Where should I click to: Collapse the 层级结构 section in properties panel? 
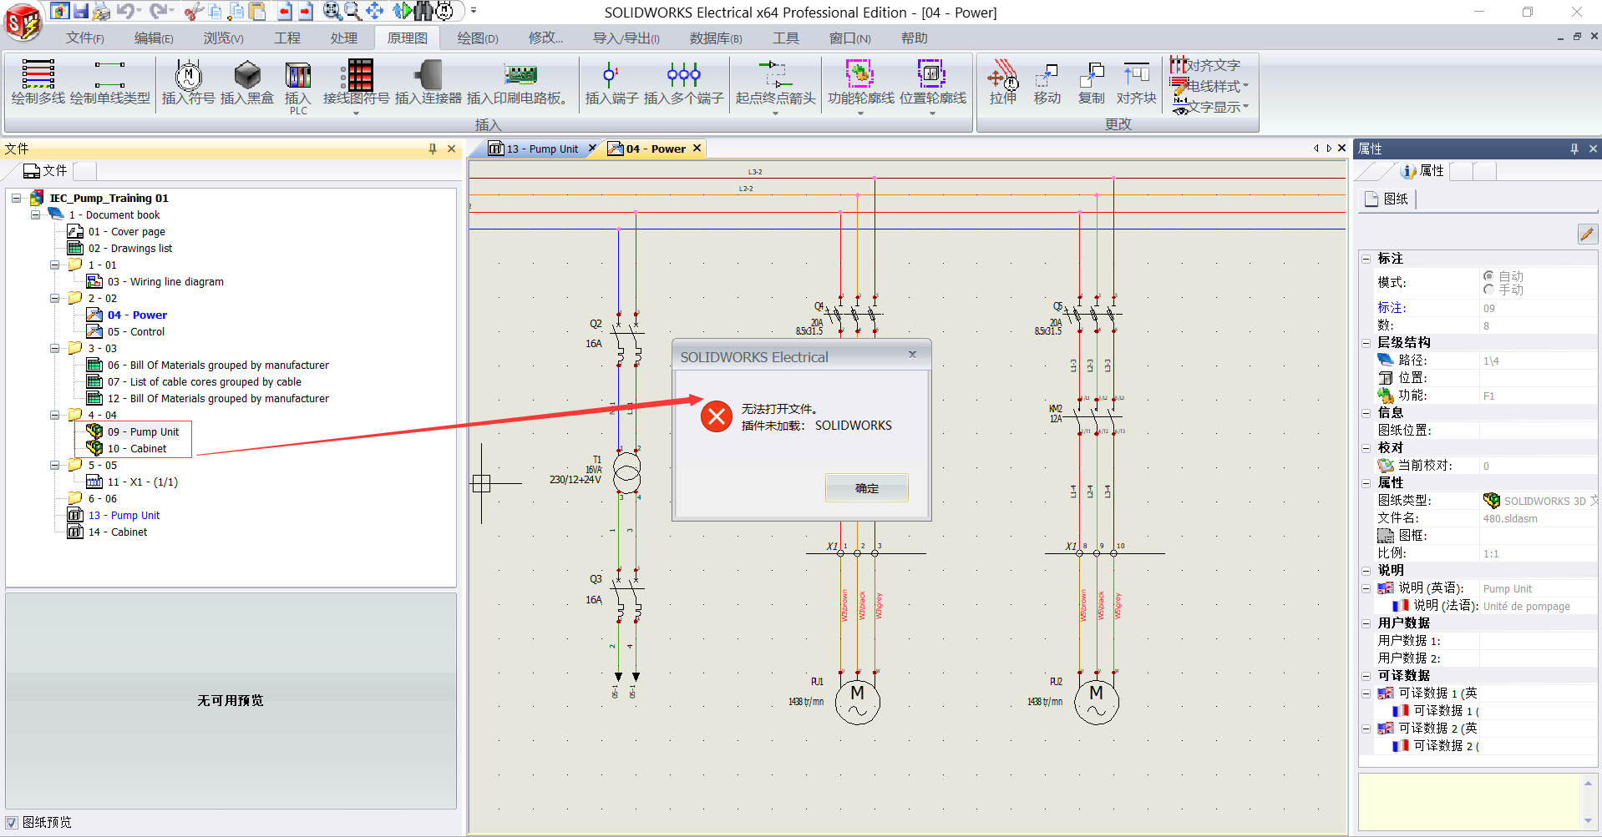[x=1366, y=342]
